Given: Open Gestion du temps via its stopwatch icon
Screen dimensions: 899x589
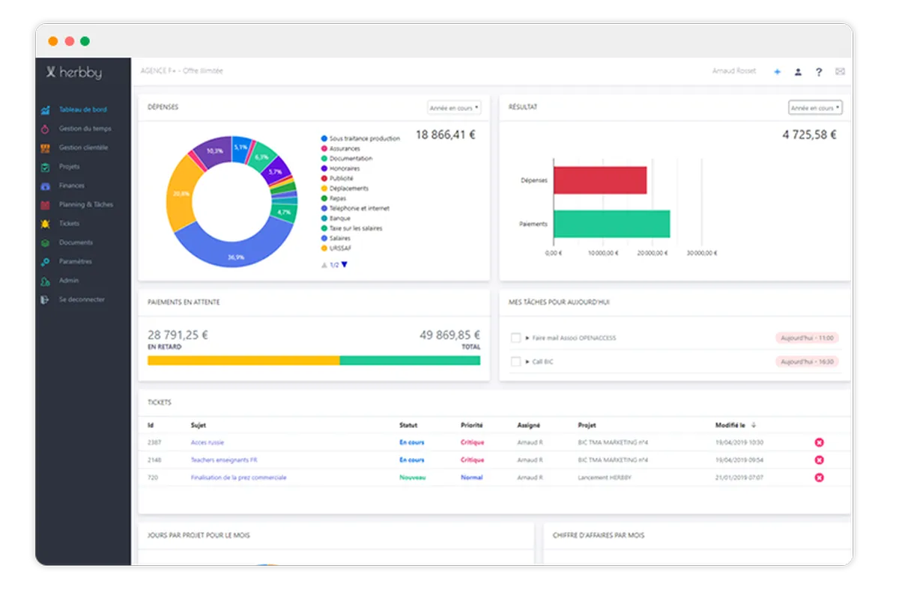Looking at the screenshot, I should 45,129.
